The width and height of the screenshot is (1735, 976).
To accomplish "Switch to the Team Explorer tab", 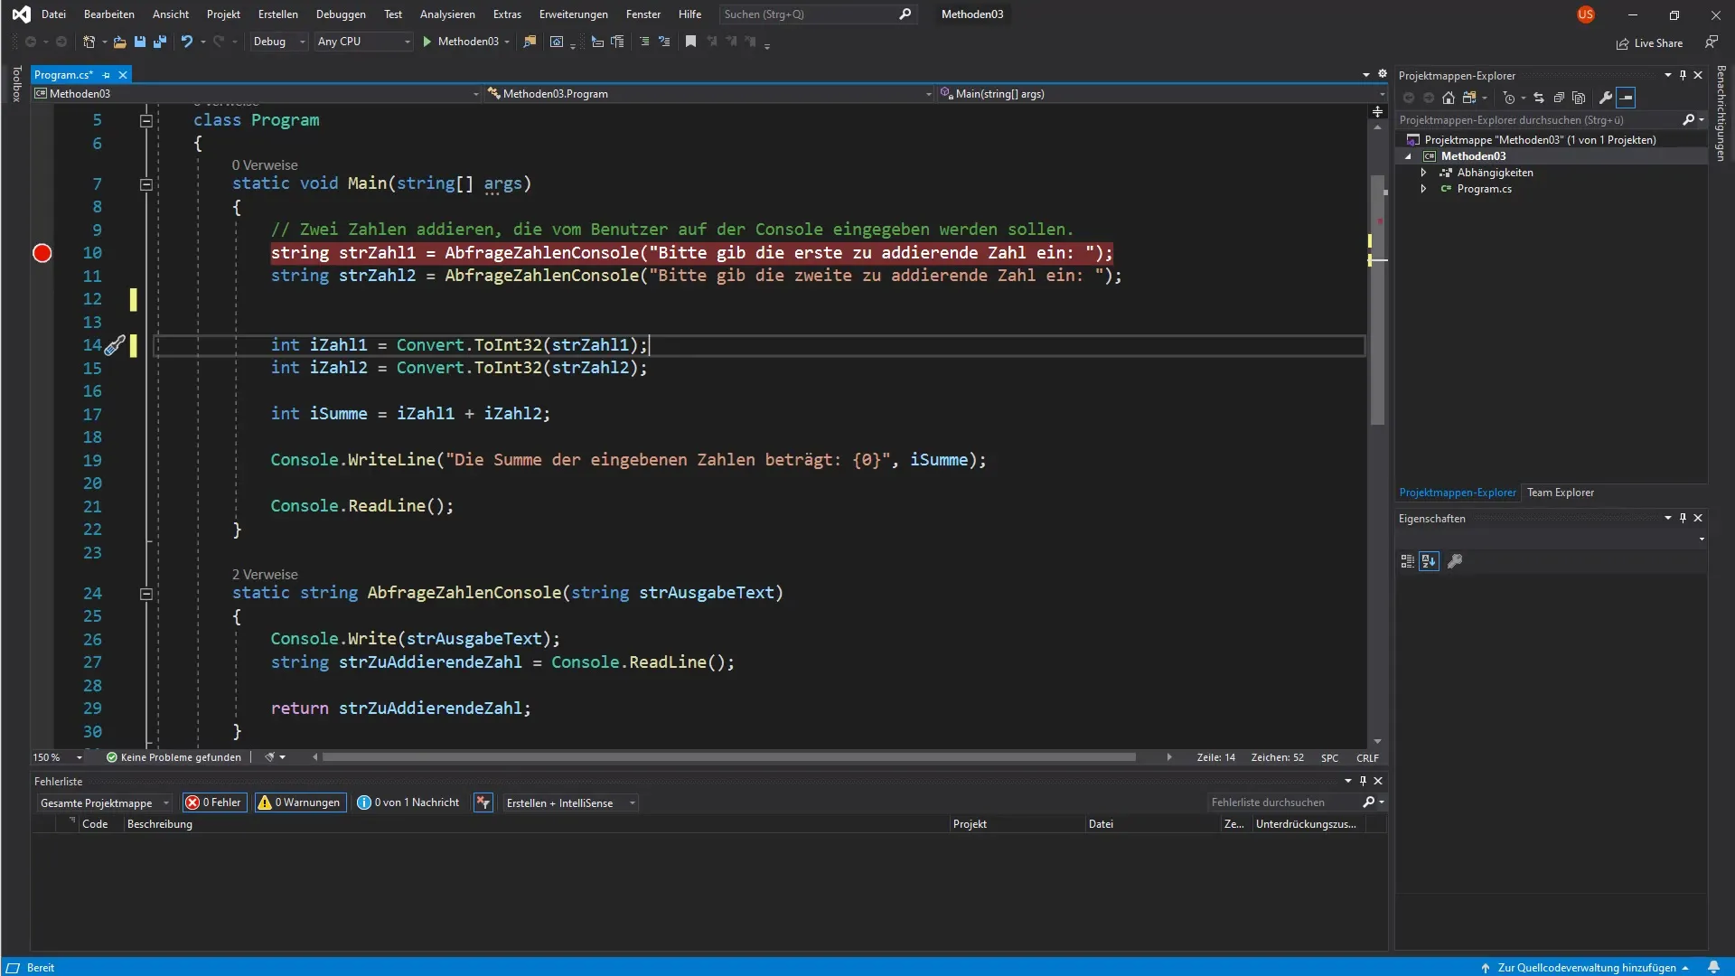I will click(x=1560, y=493).
